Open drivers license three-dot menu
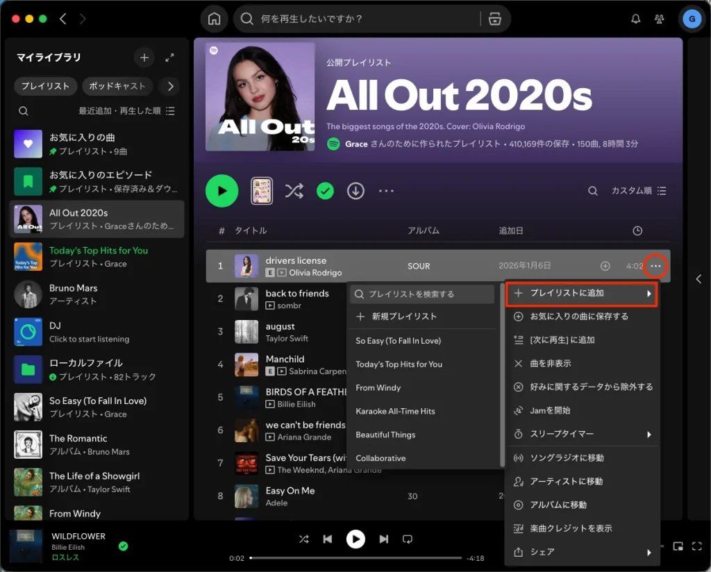The image size is (711, 572). click(655, 266)
